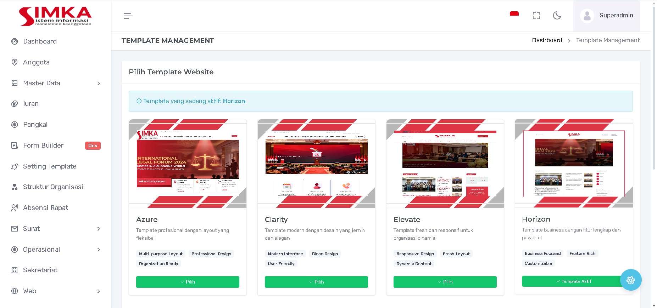Open Struktur Organisasi from the sidebar
The height and width of the screenshot is (308, 657).
click(53, 187)
